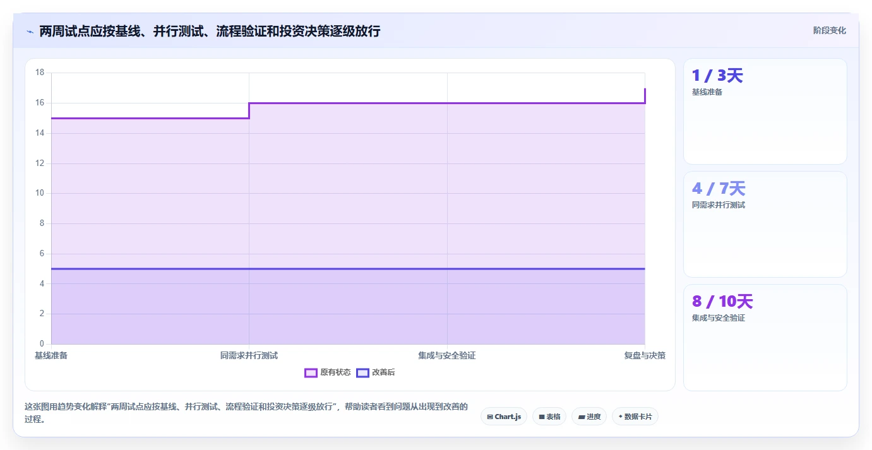Viewport: 872px width, 450px height.
Task: Open the 4 / 7天 同需求并行测试 card
Action: point(765,224)
